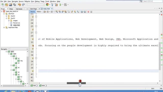Select index.html in the project tree
Screen dimensions: 163x92
tap(16, 25)
